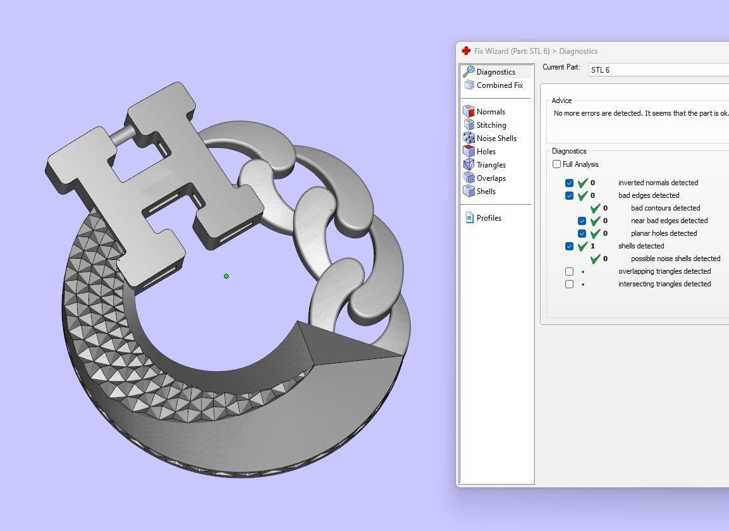Viewport: 729px width, 531px height.
Task: Enable the Full Analysis checkbox
Action: point(556,164)
